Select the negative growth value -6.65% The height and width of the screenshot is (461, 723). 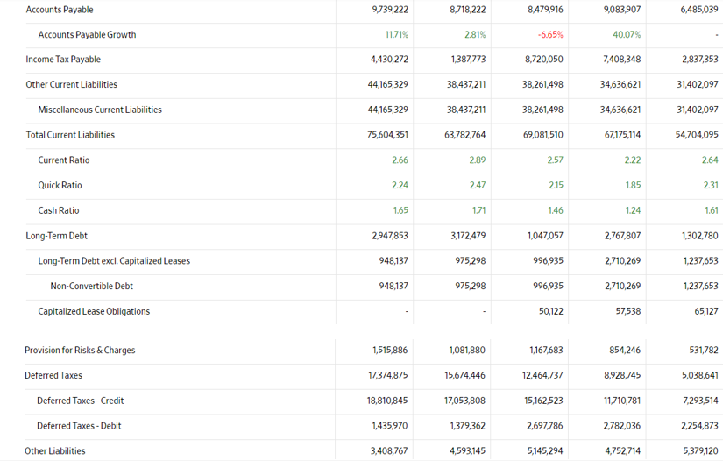550,34
